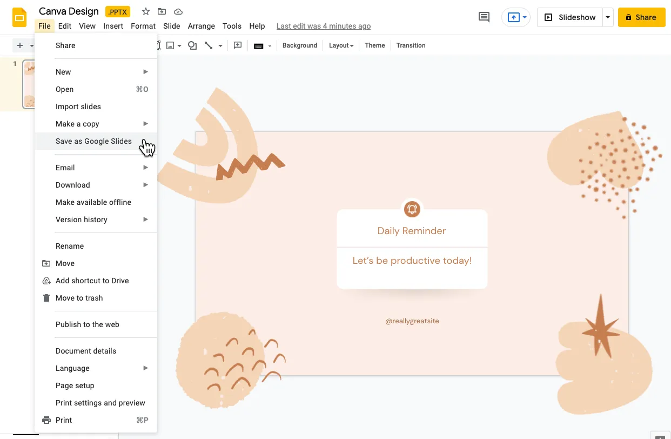The image size is (671, 439).
Task: Expand the Download submenu
Action: point(72,185)
